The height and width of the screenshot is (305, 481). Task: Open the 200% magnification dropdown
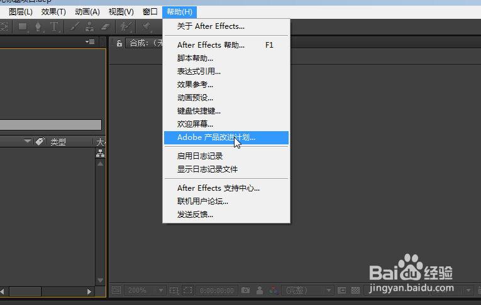[145, 290]
